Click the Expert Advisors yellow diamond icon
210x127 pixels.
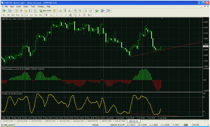pos(54,11)
